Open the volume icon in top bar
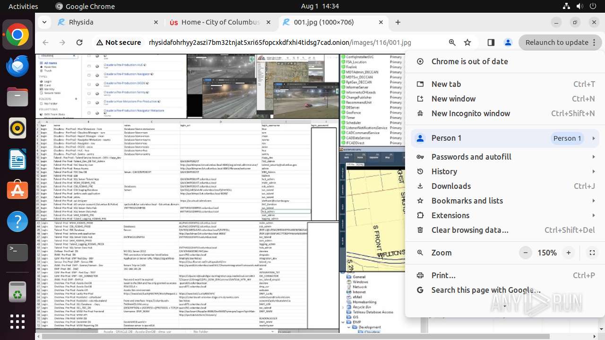 pyautogui.click(x=579, y=6)
